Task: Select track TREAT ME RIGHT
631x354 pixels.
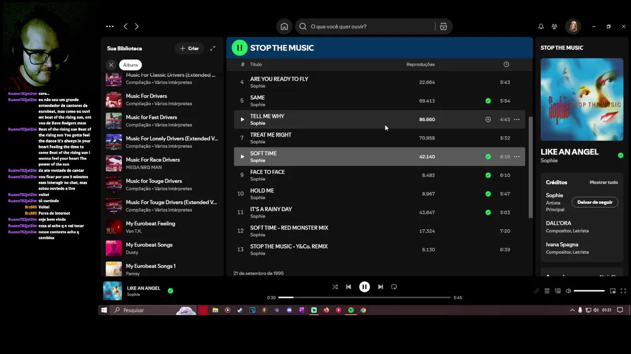Action: (379, 138)
